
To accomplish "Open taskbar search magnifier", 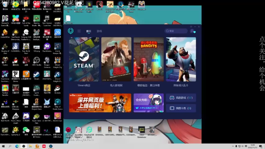I will [x=10, y=146].
